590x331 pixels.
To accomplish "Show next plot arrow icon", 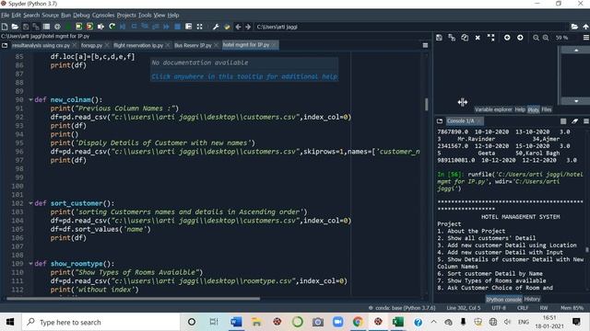I will click(x=520, y=38).
